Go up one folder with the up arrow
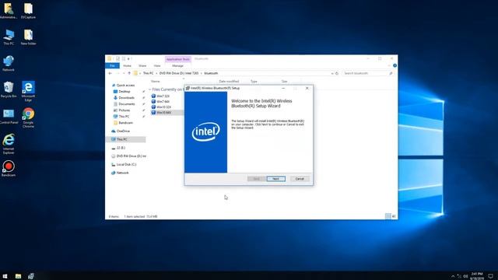The image size is (498, 280). pos(129,73)
